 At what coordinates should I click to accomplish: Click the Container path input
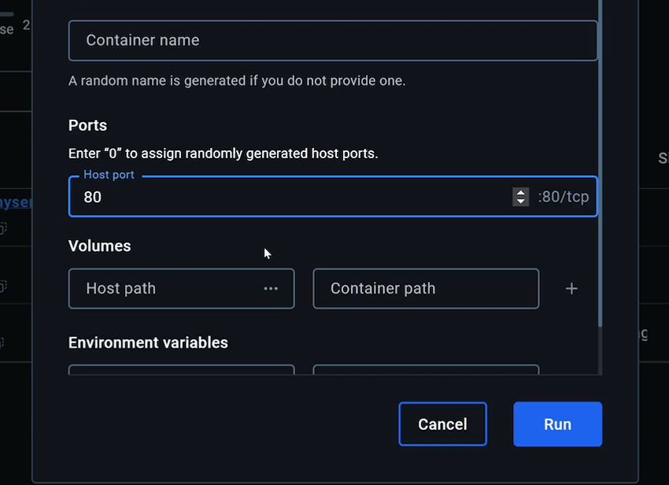point(425,289)
